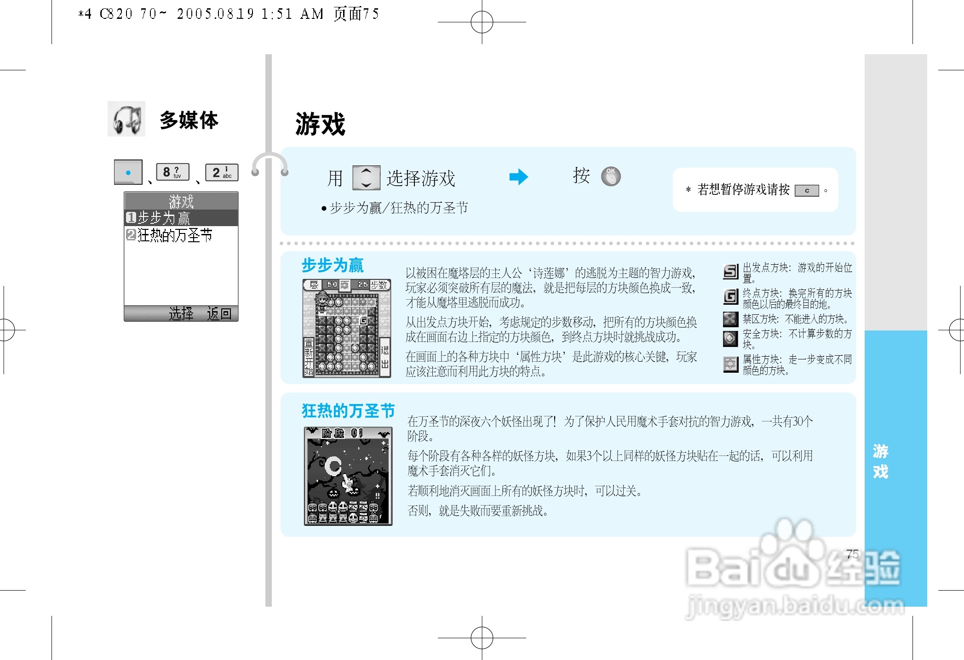
Task: Click the multimedia headphones music icon
Action: point(126,119)
